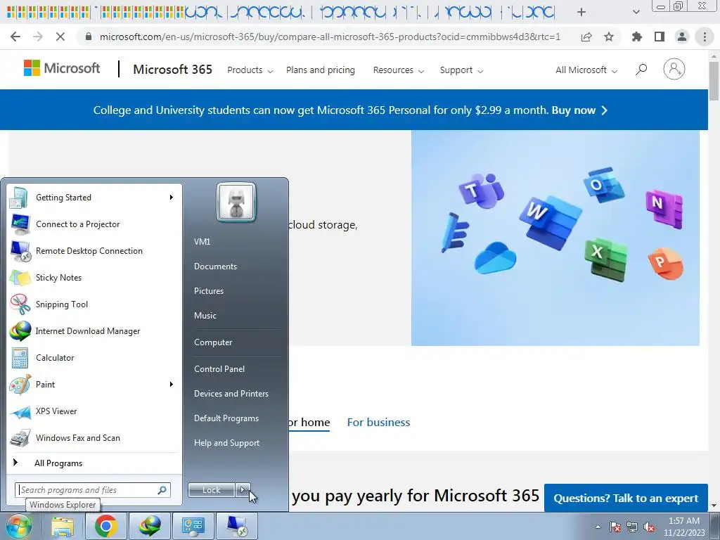Click the Lock button
Image resolution: width=720 pixels, height=540 pixels.
(x=211, y=490)
